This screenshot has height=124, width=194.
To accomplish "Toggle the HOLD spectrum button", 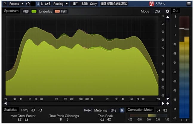I will 26,12.
